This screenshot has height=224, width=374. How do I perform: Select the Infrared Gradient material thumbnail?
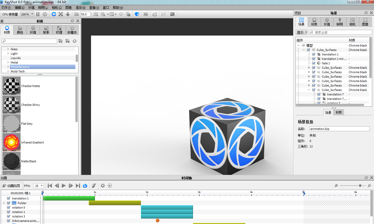click(x=11, y=142)
